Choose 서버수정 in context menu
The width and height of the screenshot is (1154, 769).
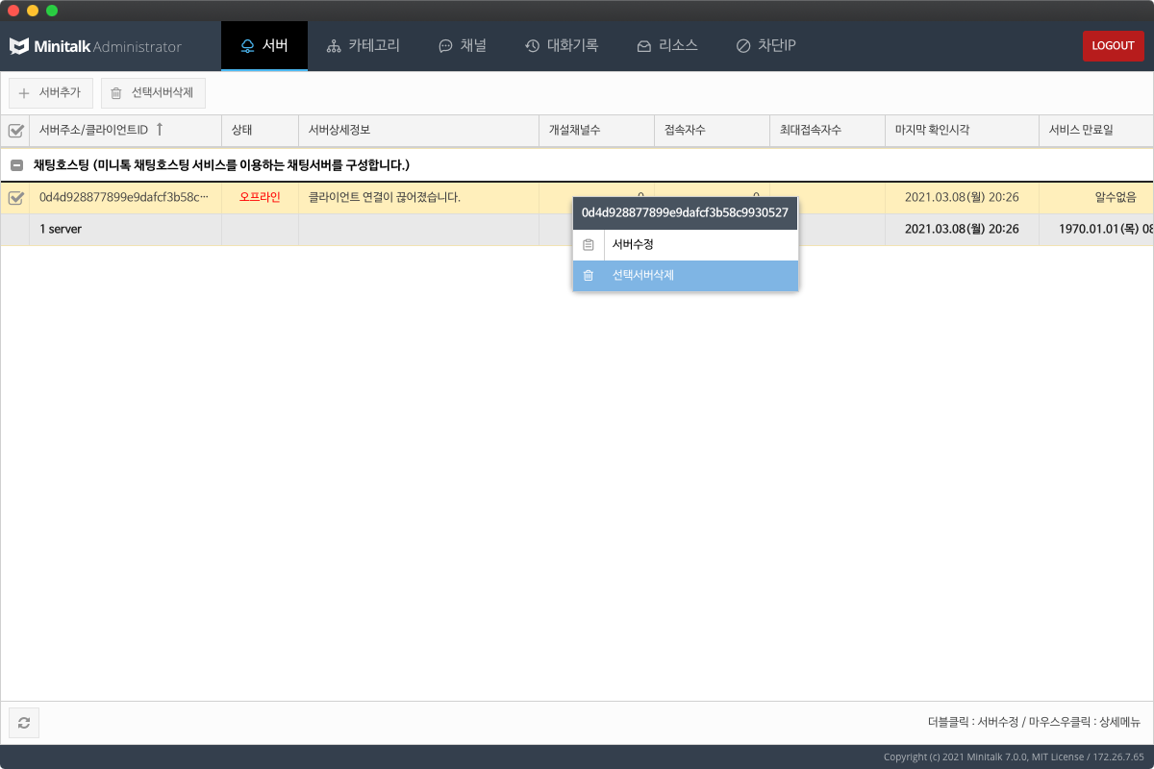[x=686, y=245]
